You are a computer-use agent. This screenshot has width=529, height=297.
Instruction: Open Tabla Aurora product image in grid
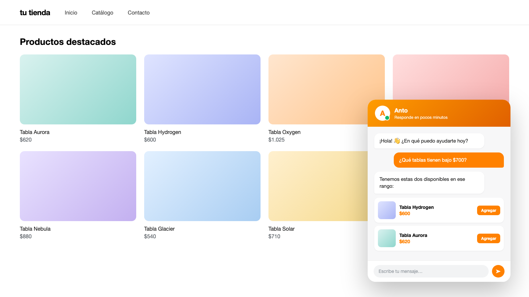[78, 89]
